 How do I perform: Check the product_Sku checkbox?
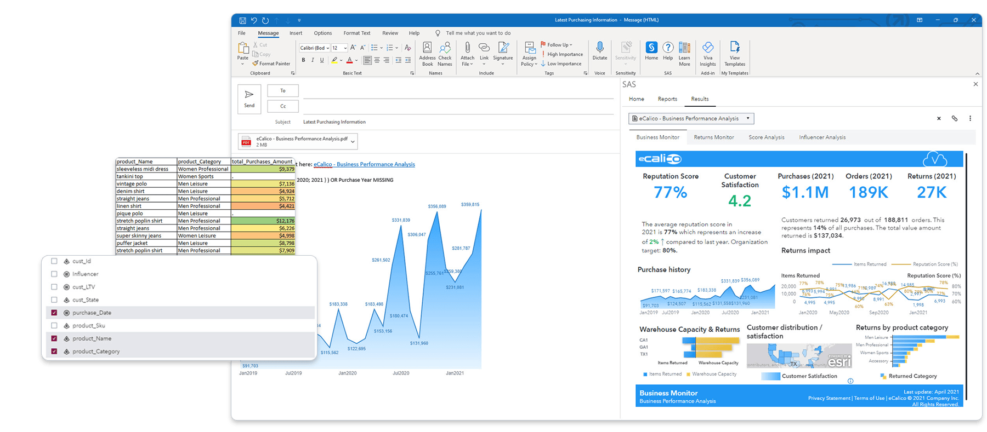[54, 325]
